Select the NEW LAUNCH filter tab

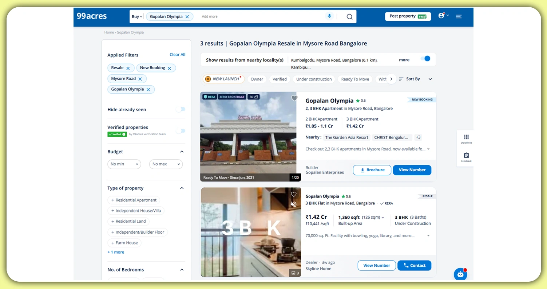point(223,79)
